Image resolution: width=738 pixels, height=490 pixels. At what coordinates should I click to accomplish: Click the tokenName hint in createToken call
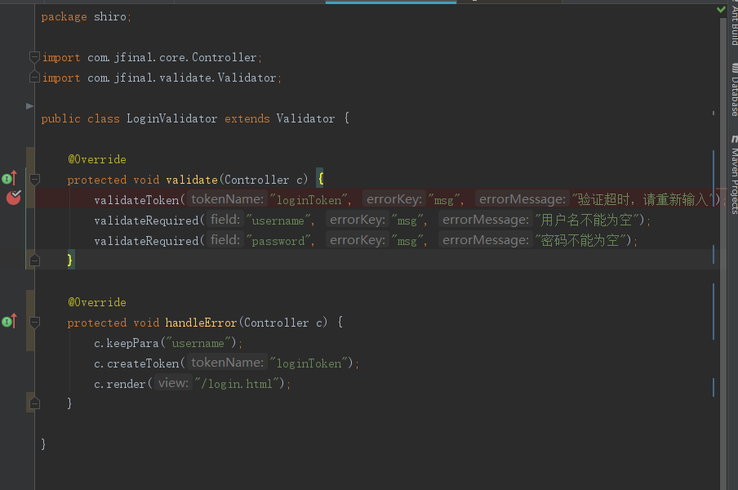tap(227, 363)
